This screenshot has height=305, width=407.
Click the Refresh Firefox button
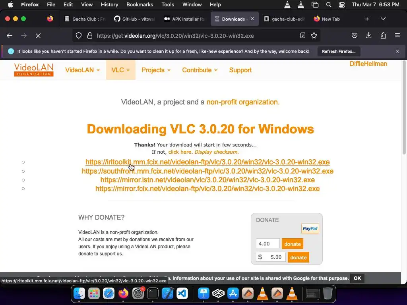coord(339,51)
